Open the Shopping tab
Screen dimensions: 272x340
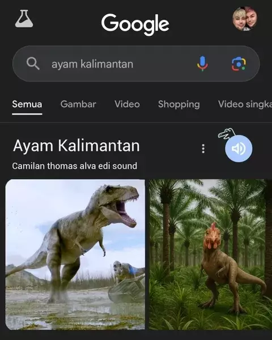coord(179,104)
